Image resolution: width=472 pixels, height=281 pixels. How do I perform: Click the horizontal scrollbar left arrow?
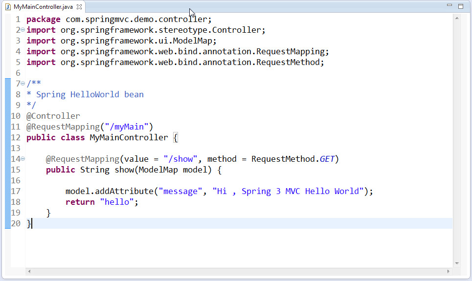pos(29,271)
